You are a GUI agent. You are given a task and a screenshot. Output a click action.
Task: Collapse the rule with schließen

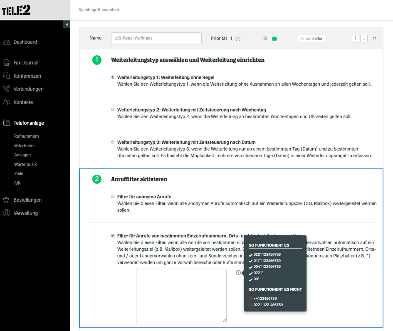pos(311,39)
